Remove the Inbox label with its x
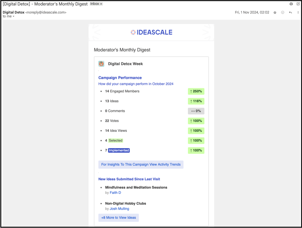Viewport: 302px width, 228px height. (101, 4)
